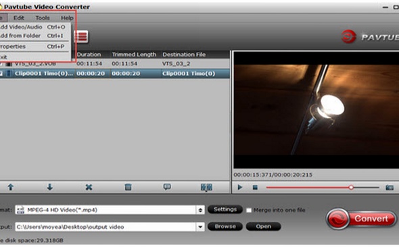
Task: Move selected clip up with the up arrow
Action: click(10, 188)
